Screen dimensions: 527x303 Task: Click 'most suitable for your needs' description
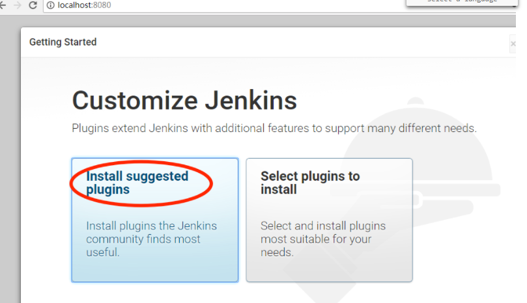pyautogui.click(x=323, y=239)
